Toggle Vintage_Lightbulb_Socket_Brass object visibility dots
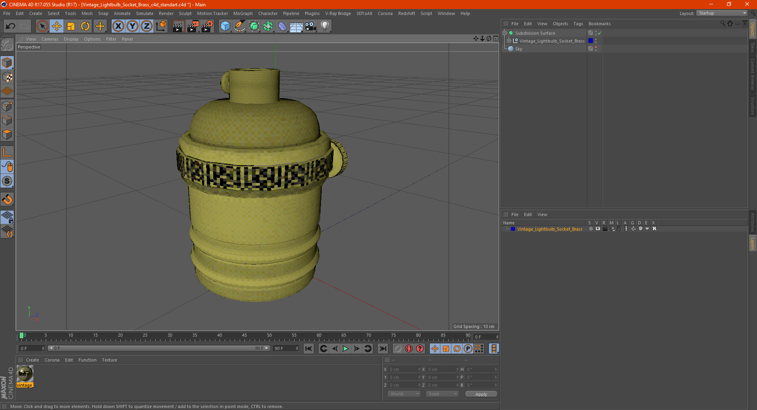Screen dimensions: 757x410 click(596, 41)
